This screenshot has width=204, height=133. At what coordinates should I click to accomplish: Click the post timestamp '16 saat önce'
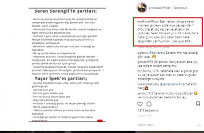tap(145, 116)
